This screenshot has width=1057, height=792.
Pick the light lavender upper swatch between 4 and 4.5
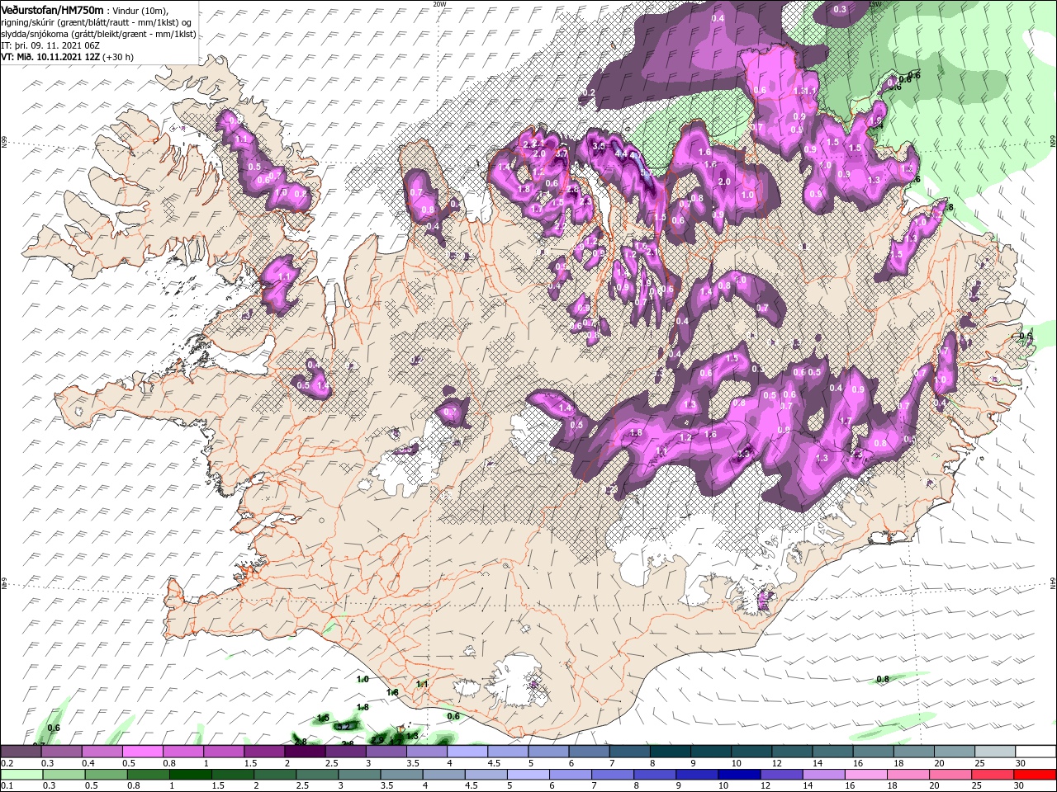pyautogui.click(x=467, y=752)
